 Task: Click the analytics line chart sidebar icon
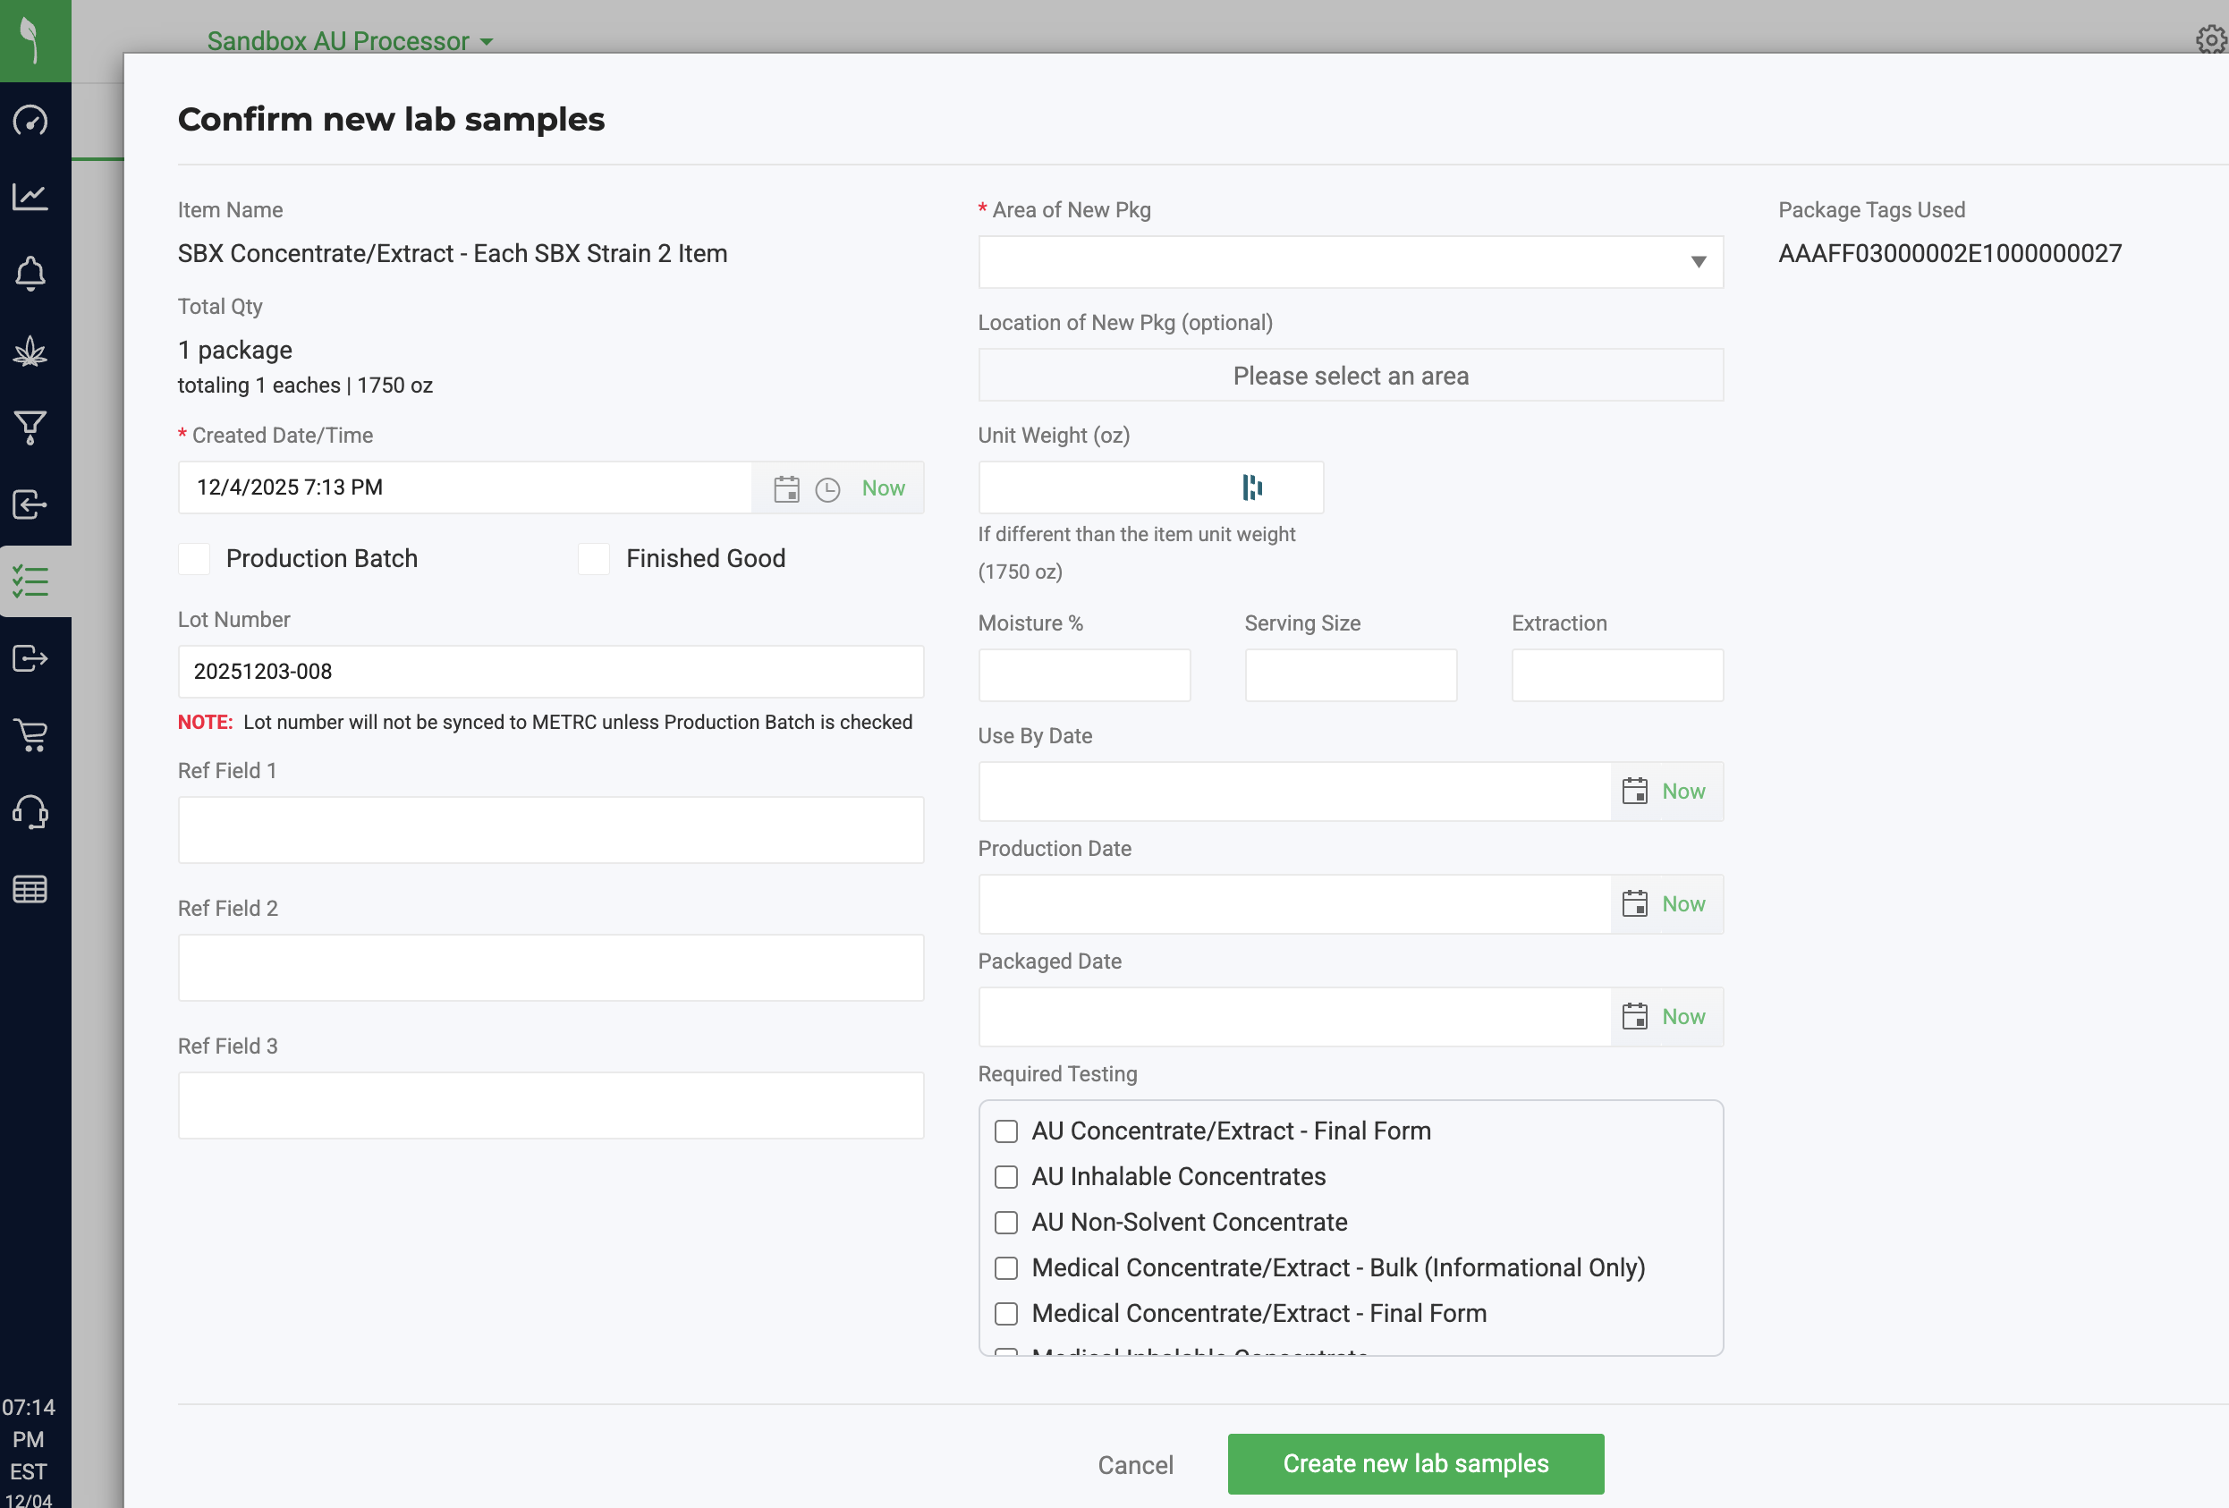(30, 197)
